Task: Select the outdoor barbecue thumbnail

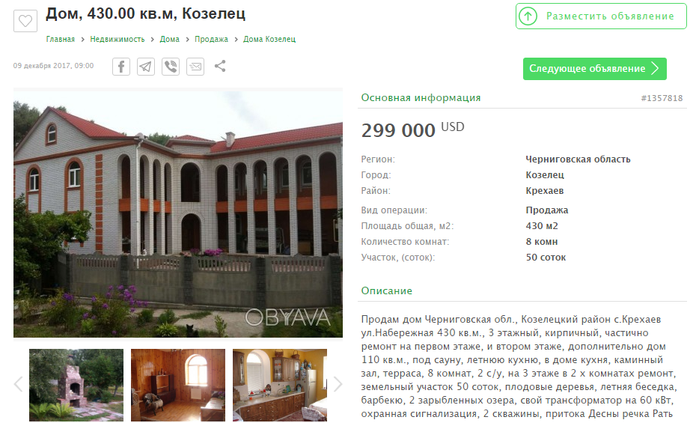Action: (76, 385)
